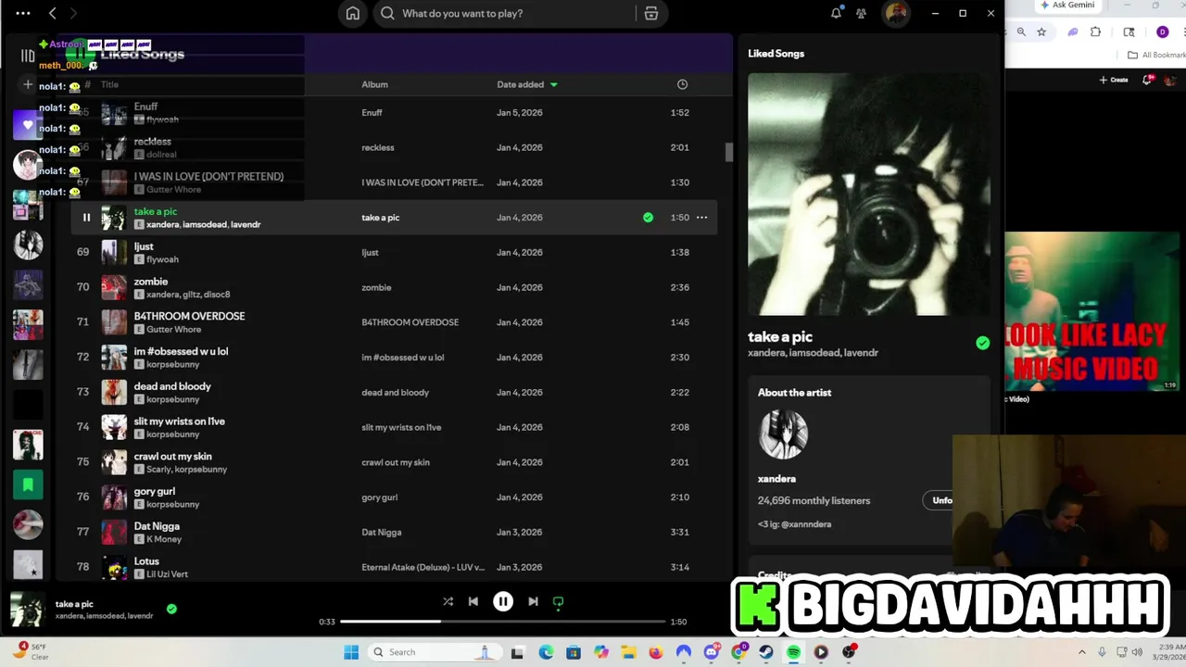This screenshot has width=1186, height=667.
Task: Open YouTube notifications bell in Chrome
Action: point(1147,80)
